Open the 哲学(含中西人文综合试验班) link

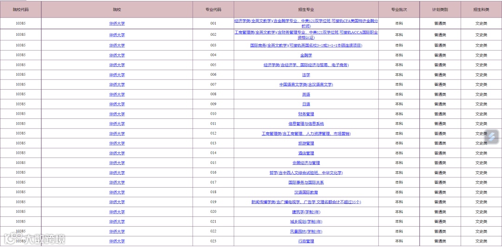[306, 173]
